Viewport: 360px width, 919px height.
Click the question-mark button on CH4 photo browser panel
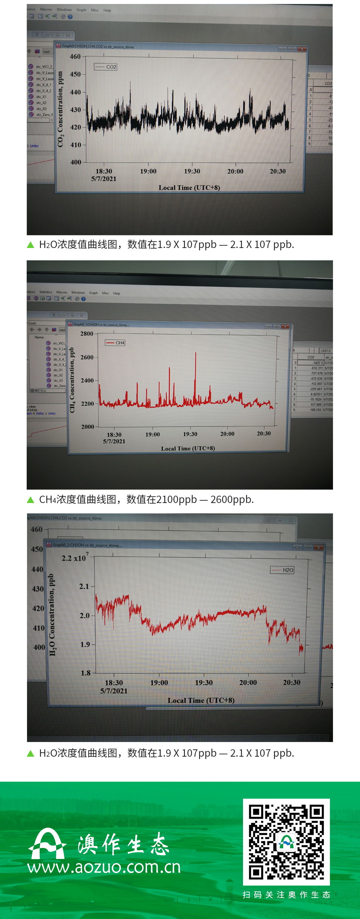tap(54, 315)
